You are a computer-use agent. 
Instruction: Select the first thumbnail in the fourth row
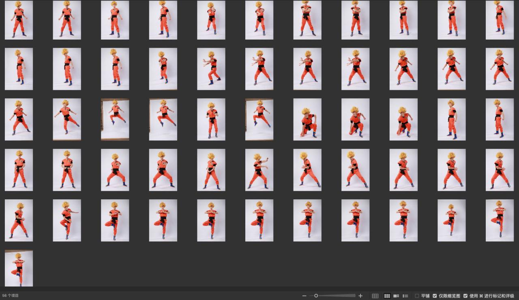(19, 170)
